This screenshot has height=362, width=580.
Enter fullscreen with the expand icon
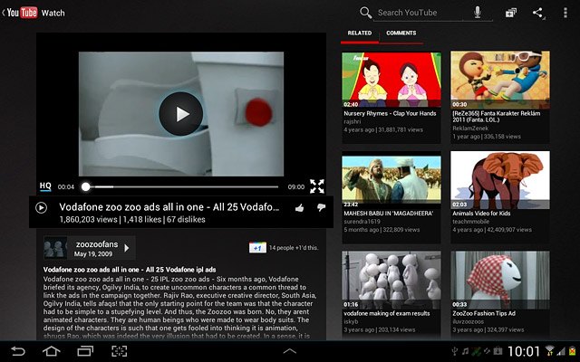(317, 186)
